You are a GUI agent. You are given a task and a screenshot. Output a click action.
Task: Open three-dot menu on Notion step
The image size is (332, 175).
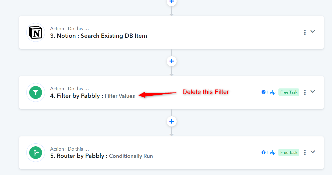pos(305,32)
